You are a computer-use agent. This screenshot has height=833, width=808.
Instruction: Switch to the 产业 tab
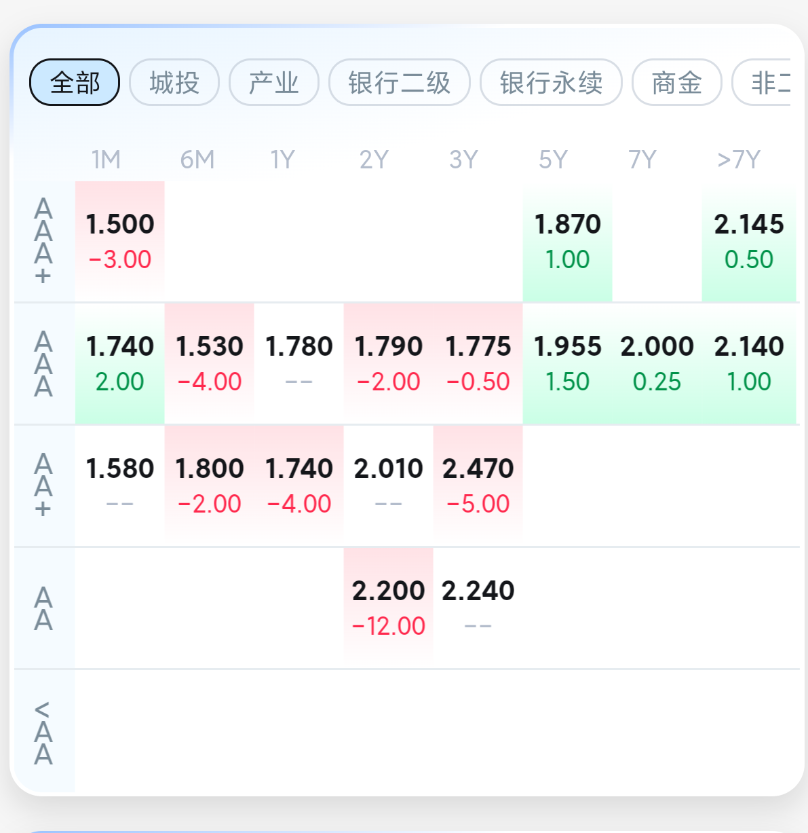pyautogui.click(x=274, y=83)
